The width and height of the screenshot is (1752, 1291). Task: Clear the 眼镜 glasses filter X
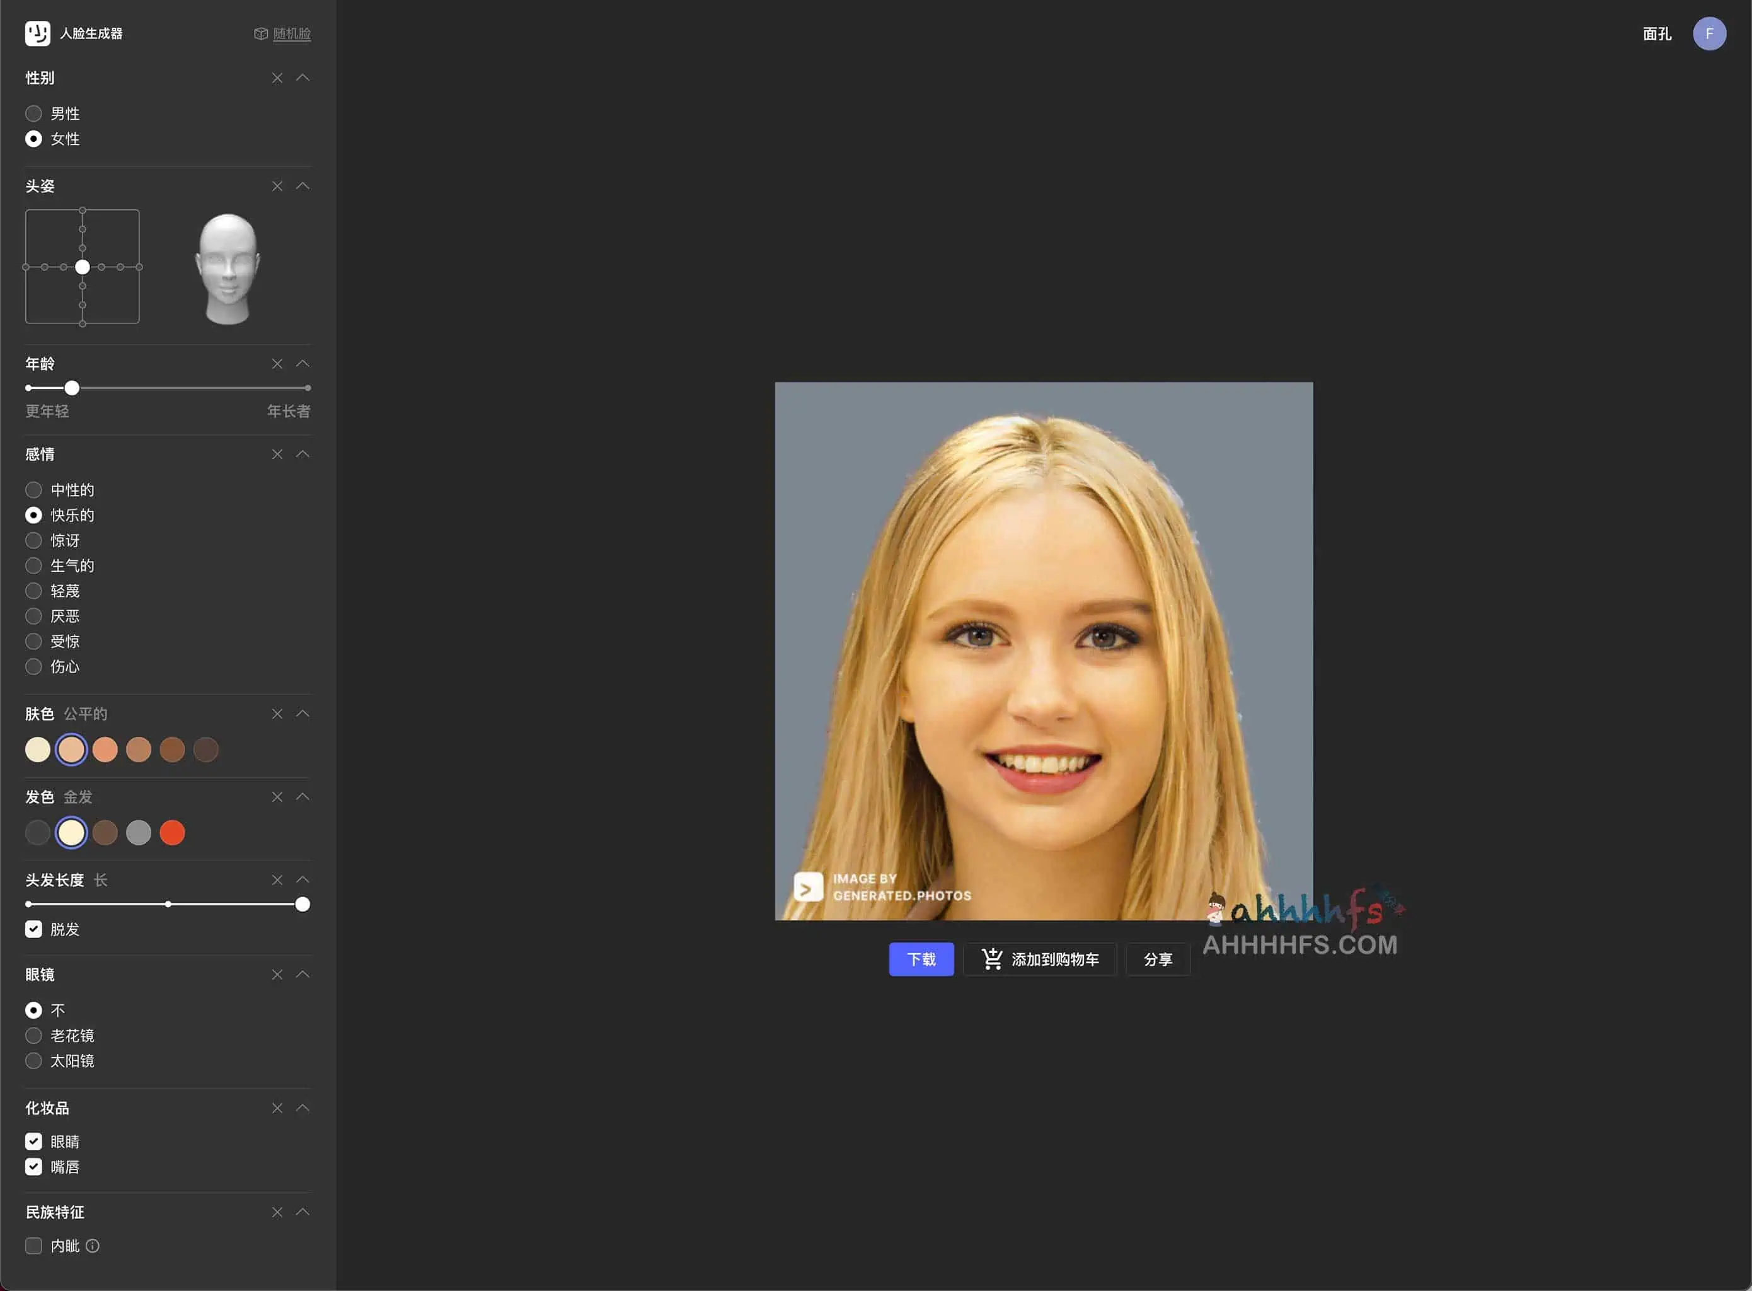pos(277,975)
